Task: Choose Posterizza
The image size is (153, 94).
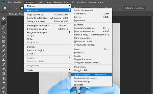Action: 92,53
